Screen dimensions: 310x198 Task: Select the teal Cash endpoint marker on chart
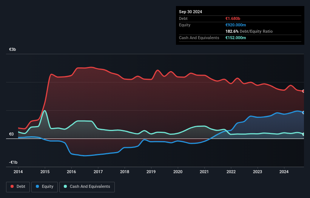pyautogui.click(x=304, y=134)
